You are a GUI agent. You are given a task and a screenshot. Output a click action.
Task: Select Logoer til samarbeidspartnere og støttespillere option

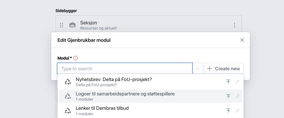pos(125,94)
